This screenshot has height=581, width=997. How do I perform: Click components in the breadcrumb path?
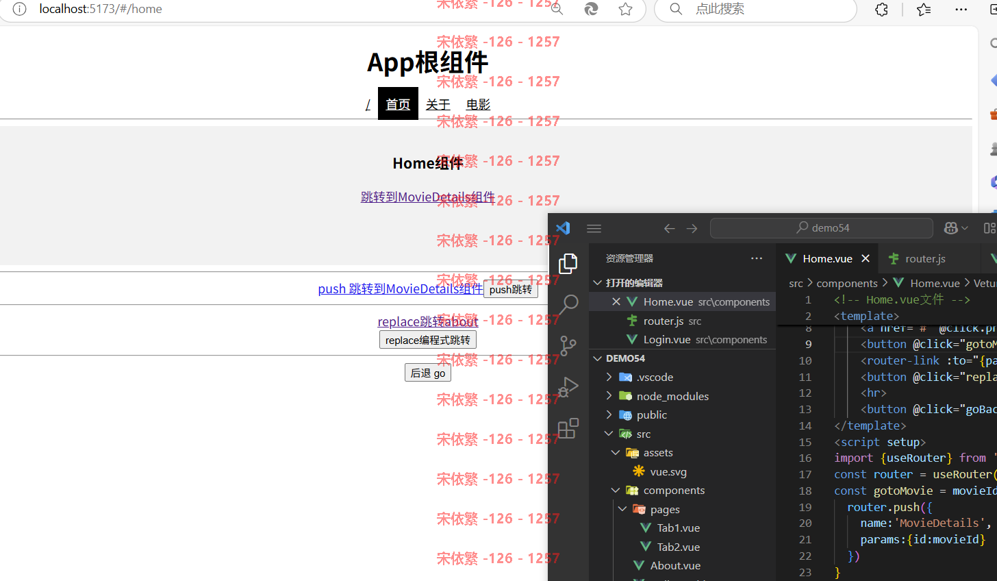(x=847, y=283)
